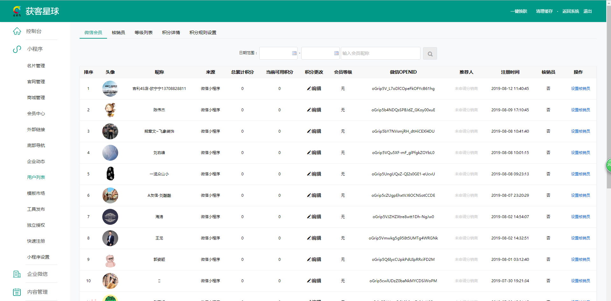Expand the 内容管理 menu section
Screen dimensions: 611x301
[37, 292]
